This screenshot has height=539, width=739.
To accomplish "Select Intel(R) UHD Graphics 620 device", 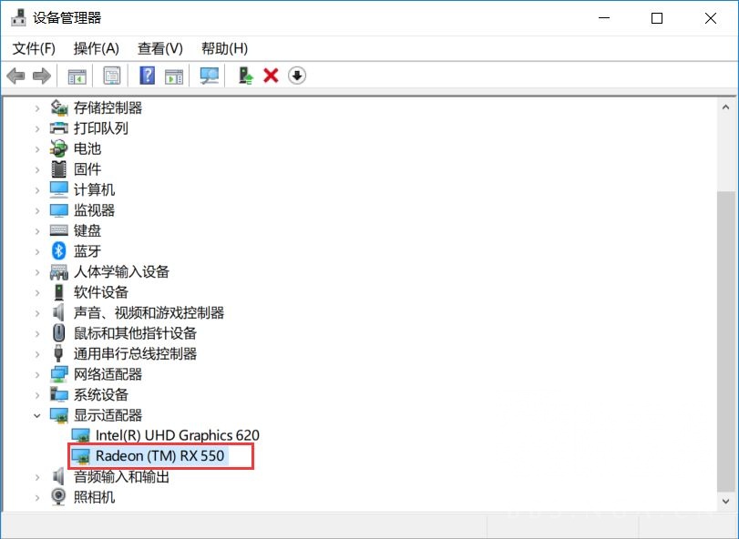I will 178,435.
